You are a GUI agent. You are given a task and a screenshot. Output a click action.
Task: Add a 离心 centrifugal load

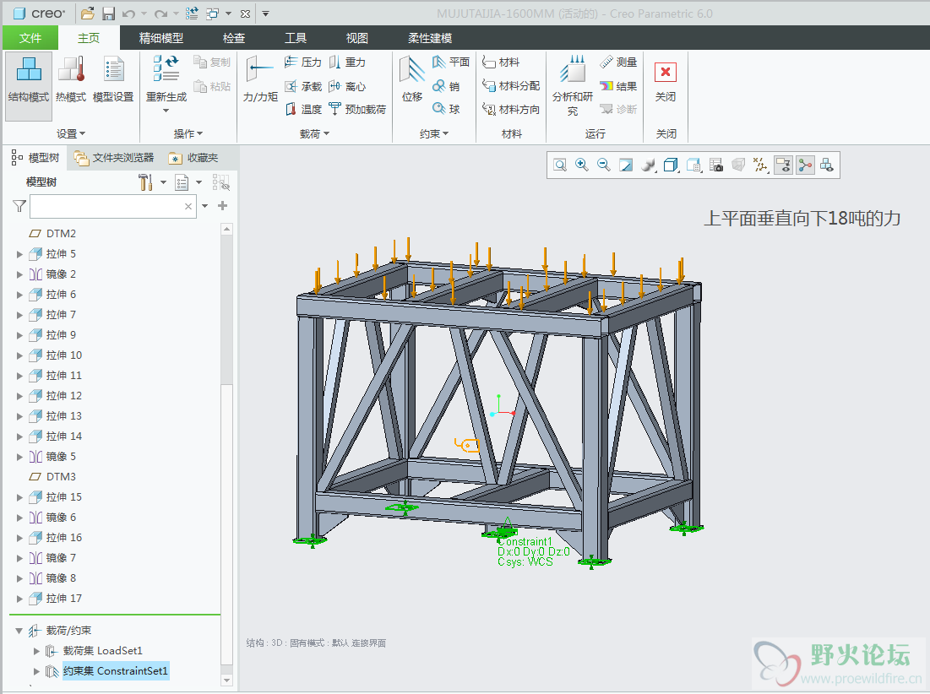tap(347, 86)
